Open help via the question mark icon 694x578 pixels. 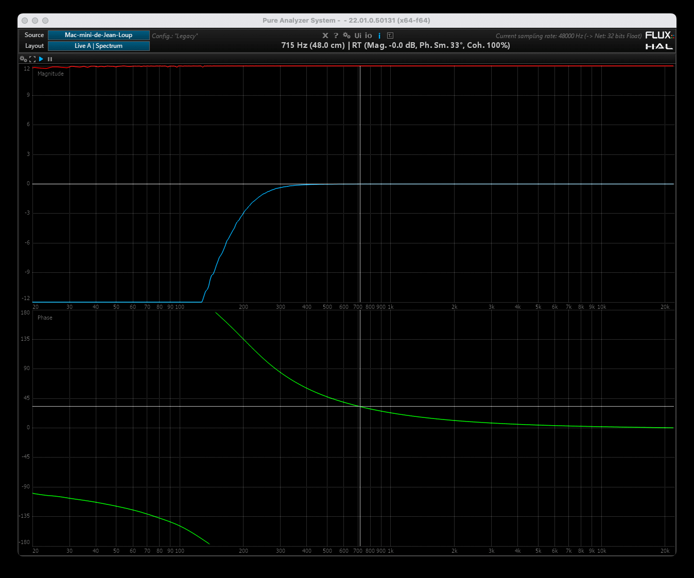click(336, 36)
